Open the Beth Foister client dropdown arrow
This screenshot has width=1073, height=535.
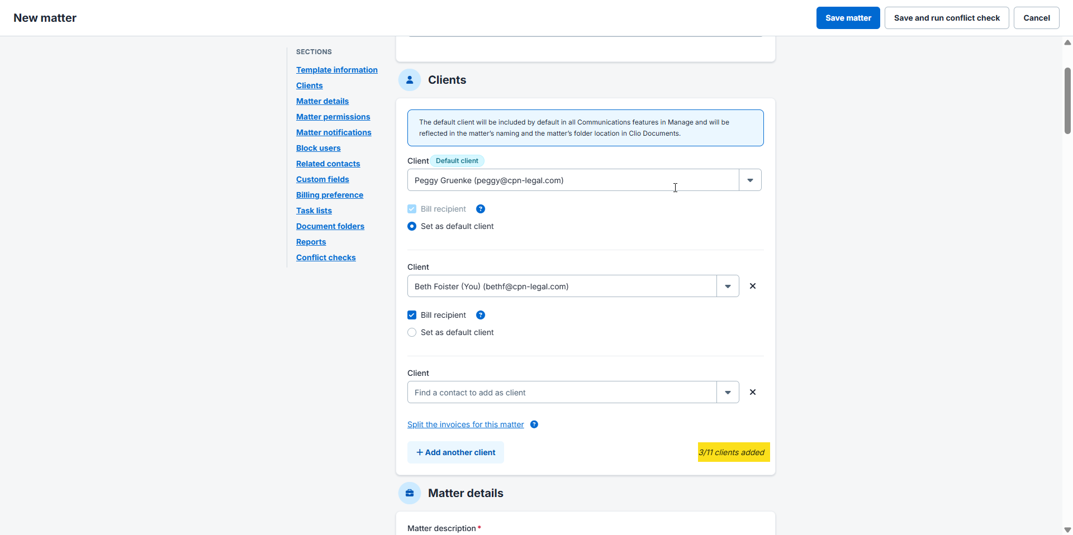coord(728,286)
